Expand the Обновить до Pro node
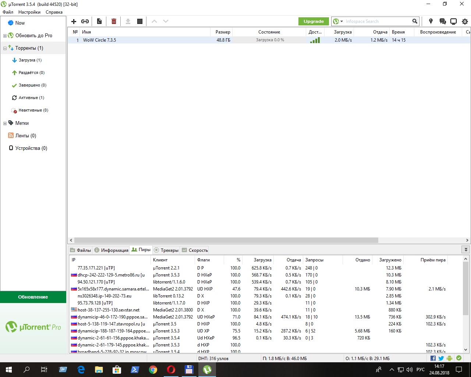 [x=5, y=36]
